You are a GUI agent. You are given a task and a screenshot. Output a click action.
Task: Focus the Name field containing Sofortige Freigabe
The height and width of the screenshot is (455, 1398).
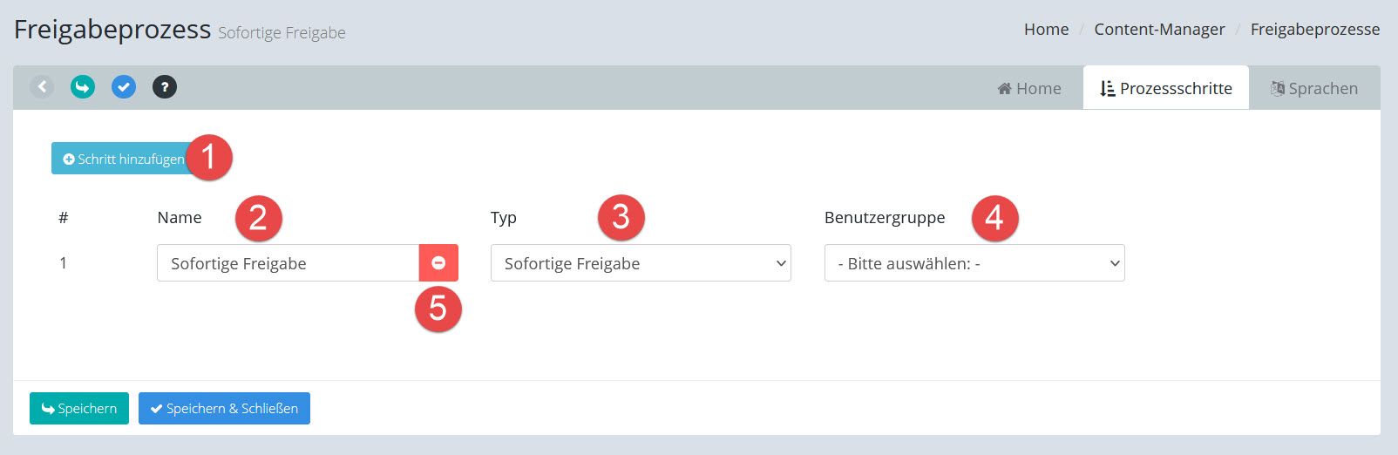[x=288, y=263]
